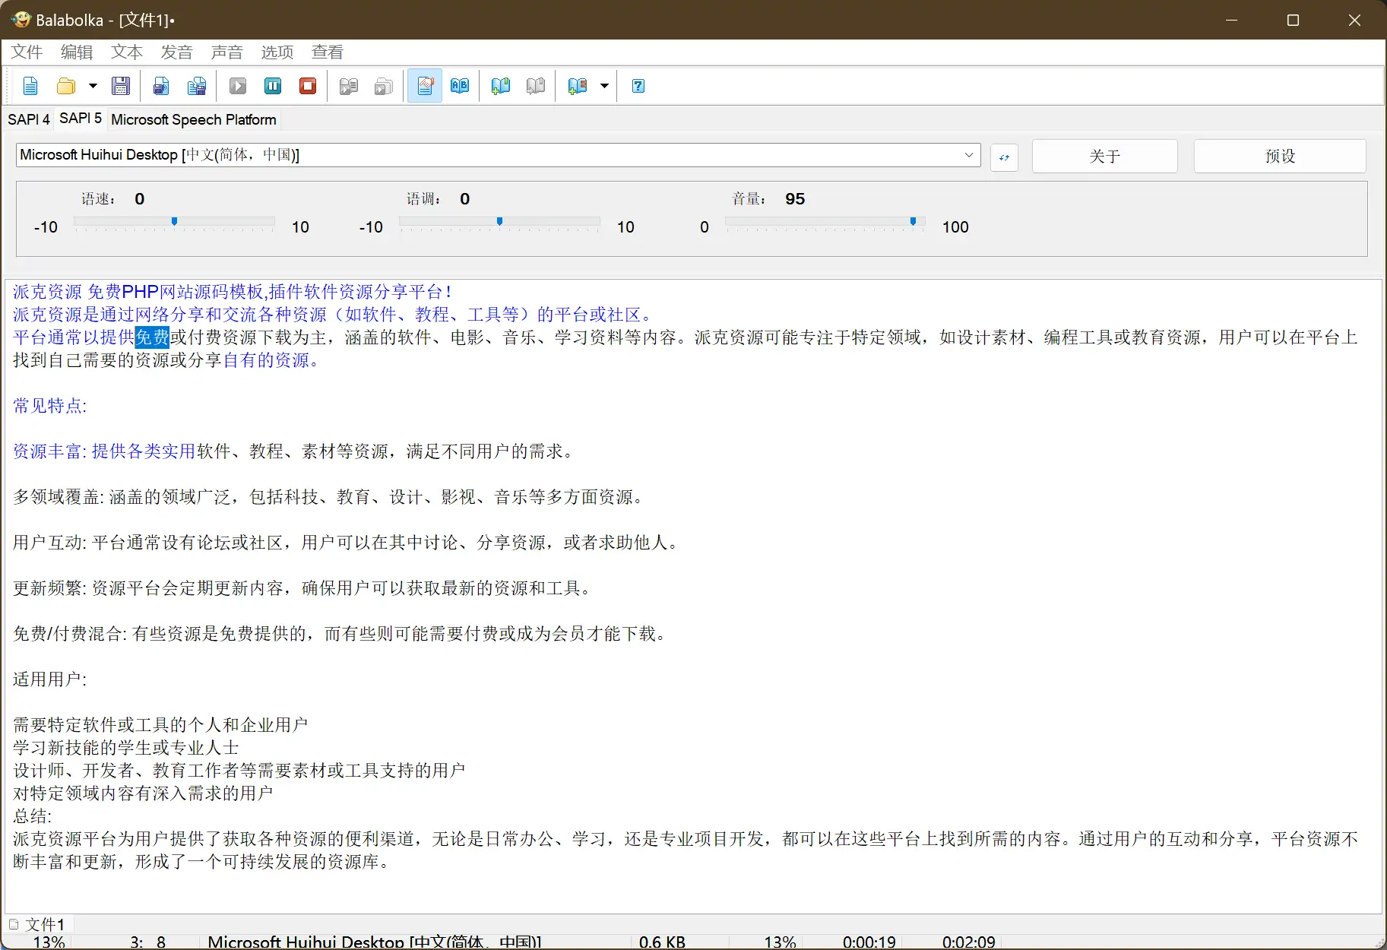Click the text line starting 用户互动:
Screen dimensions: 1387x950
(347, 543)
